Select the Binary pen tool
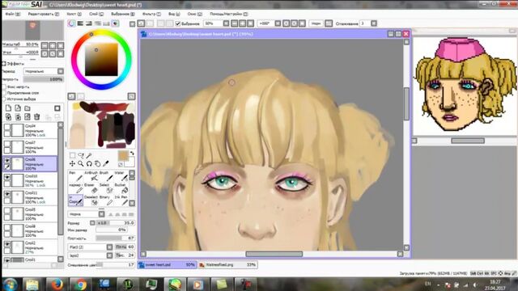The height and width of the screenshot is (291, 518). click(x=106, y=201)
